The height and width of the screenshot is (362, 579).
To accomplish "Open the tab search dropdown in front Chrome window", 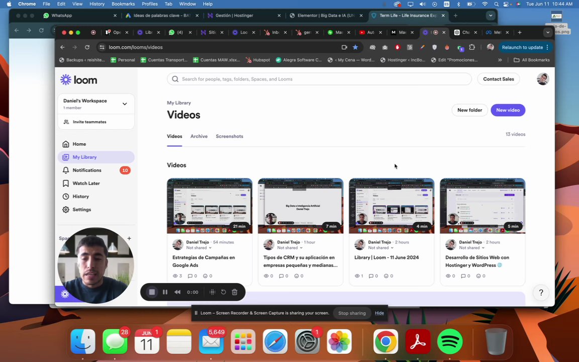I will pos(548,33).
